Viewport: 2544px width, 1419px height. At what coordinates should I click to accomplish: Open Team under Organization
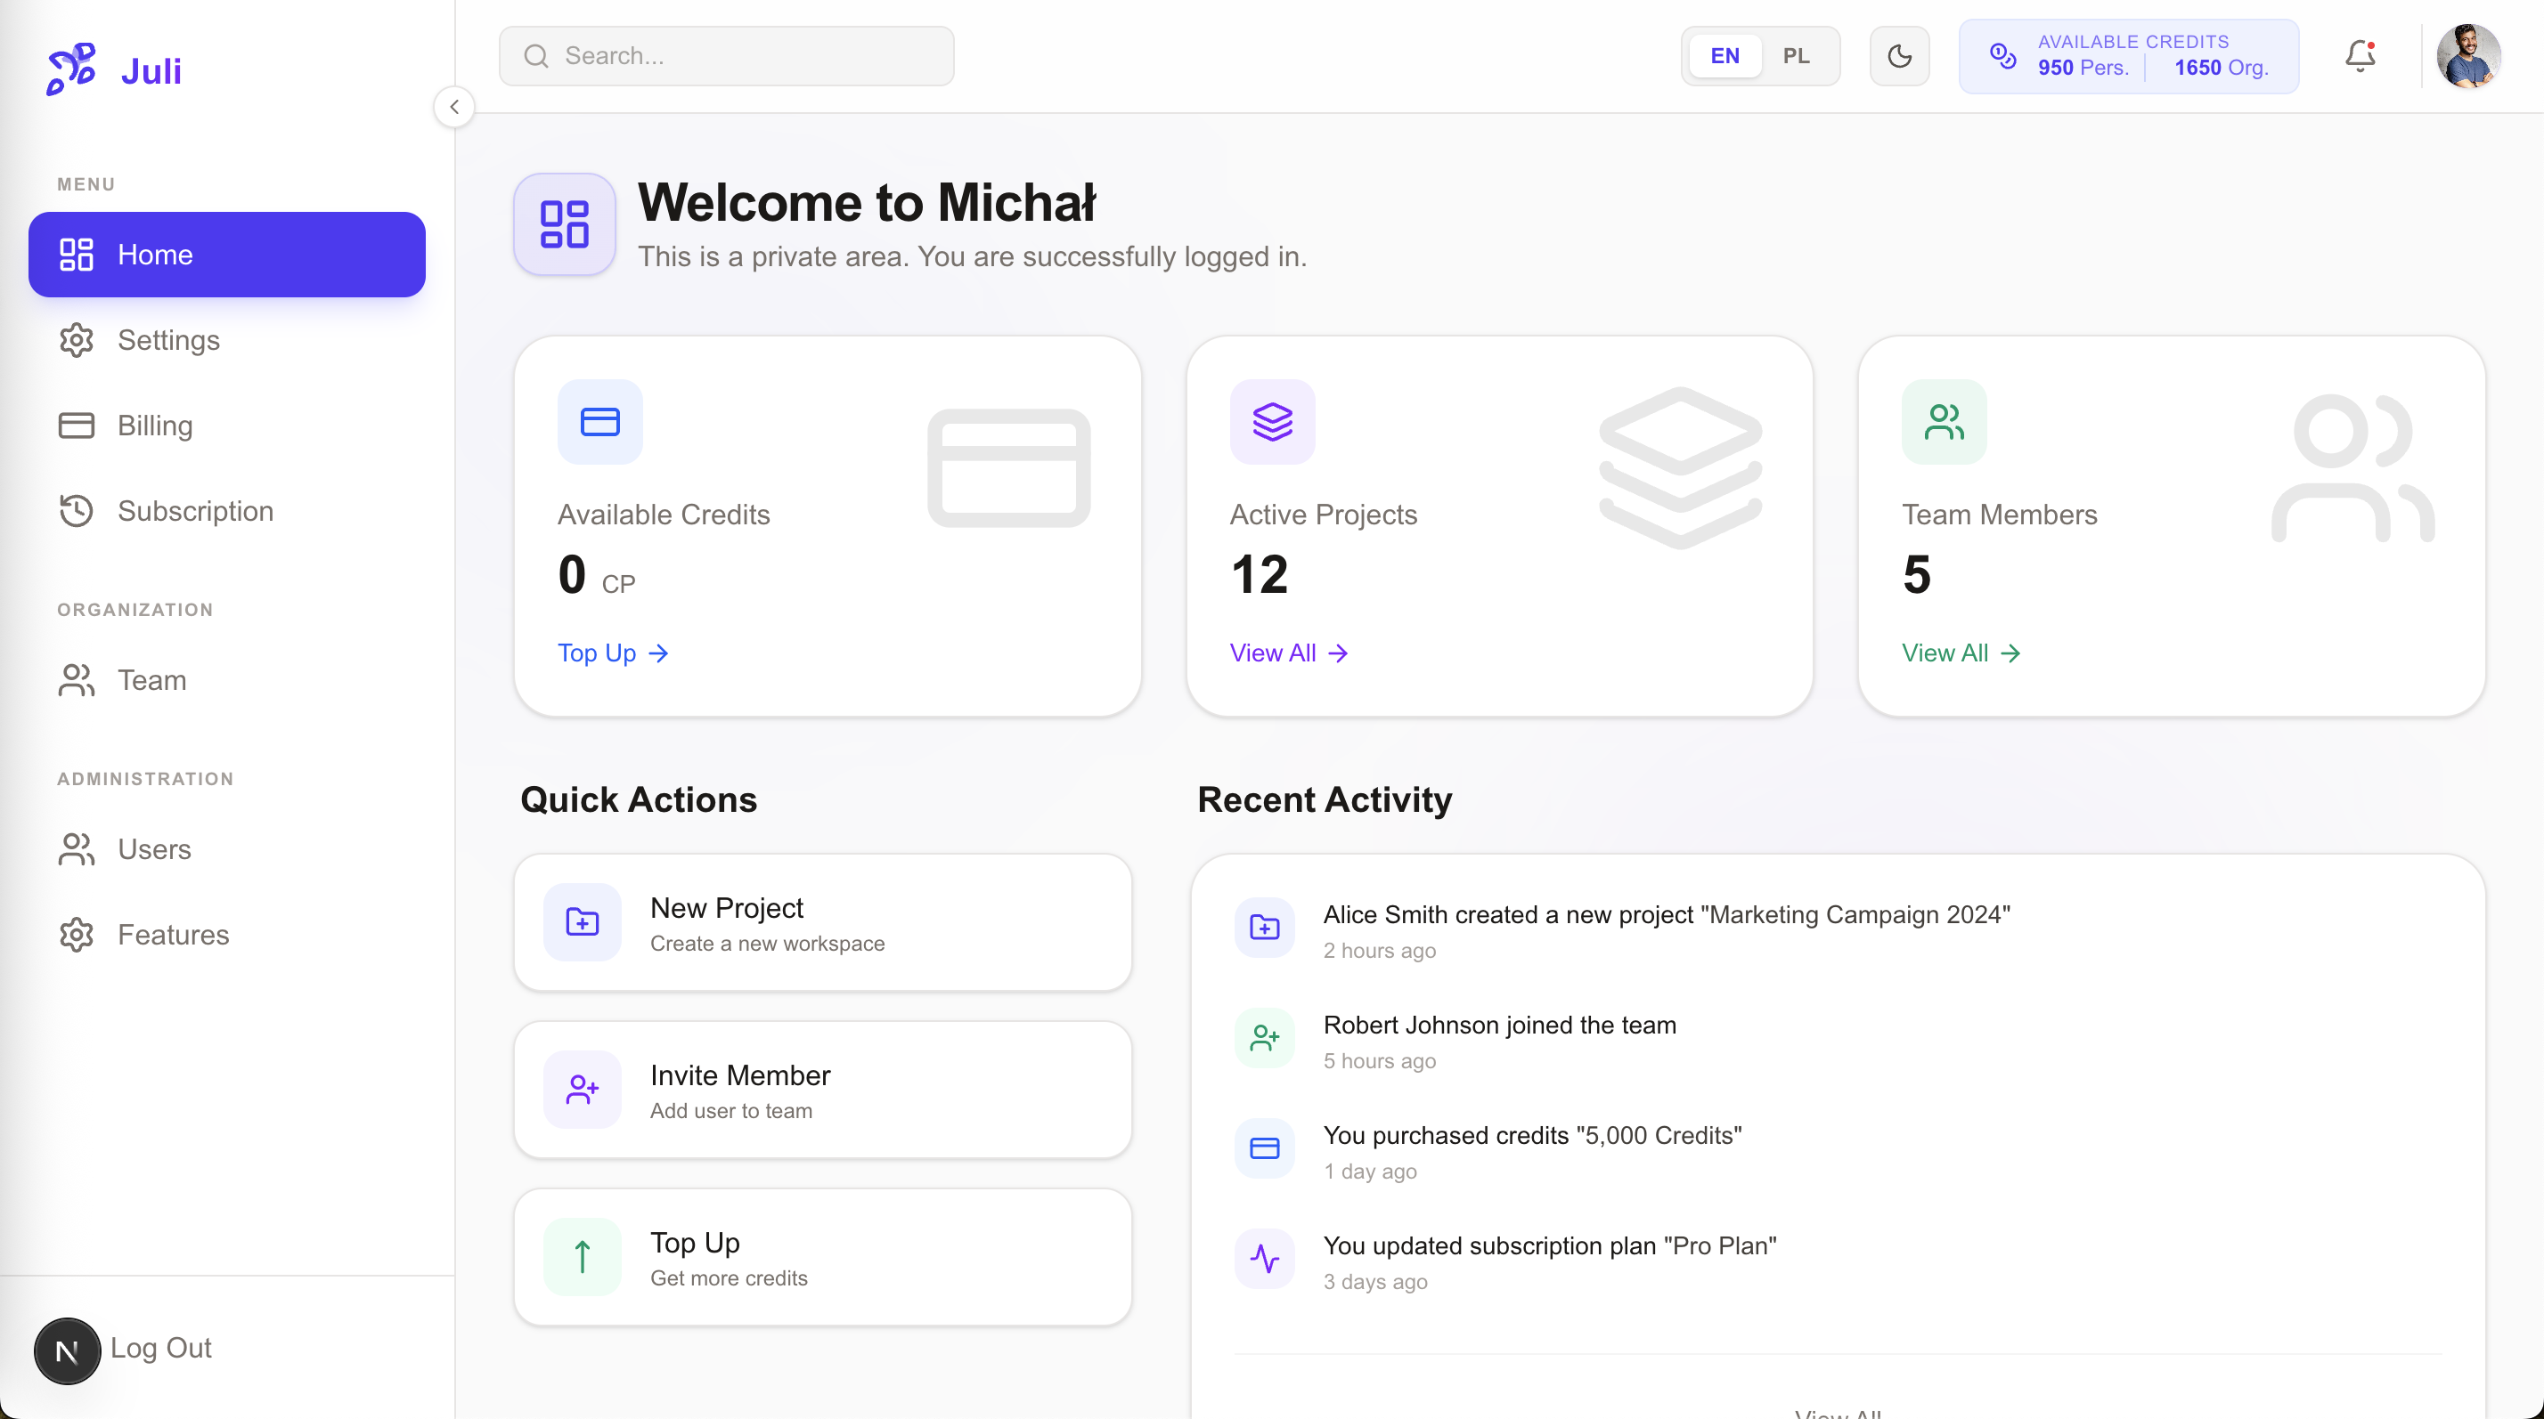point(227,680)
